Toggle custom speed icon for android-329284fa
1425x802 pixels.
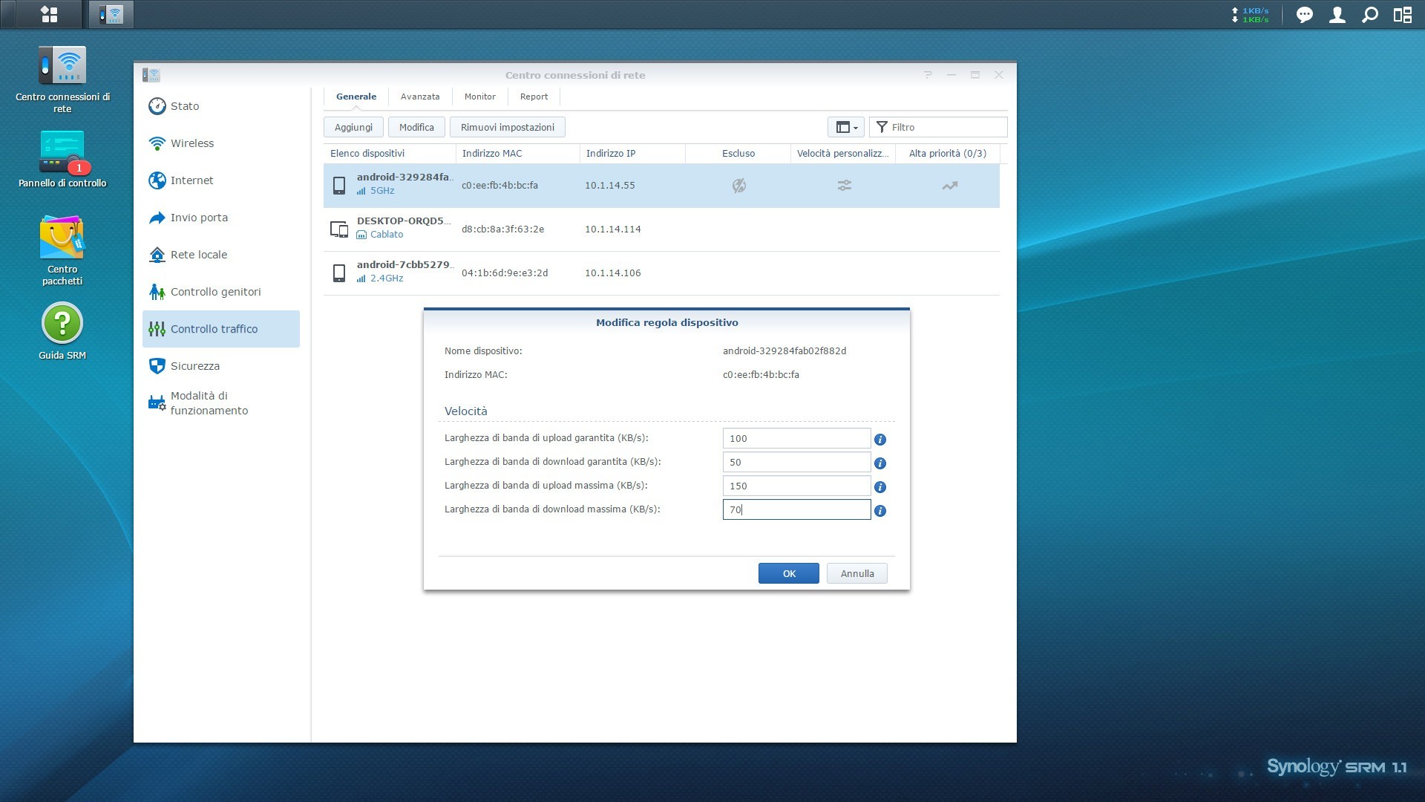(x=844, y=186)
